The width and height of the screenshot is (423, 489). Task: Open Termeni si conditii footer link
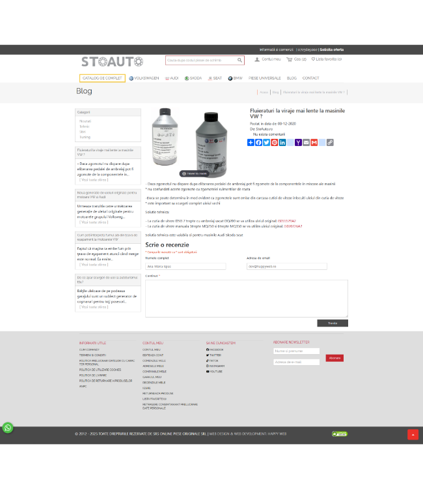92,355
